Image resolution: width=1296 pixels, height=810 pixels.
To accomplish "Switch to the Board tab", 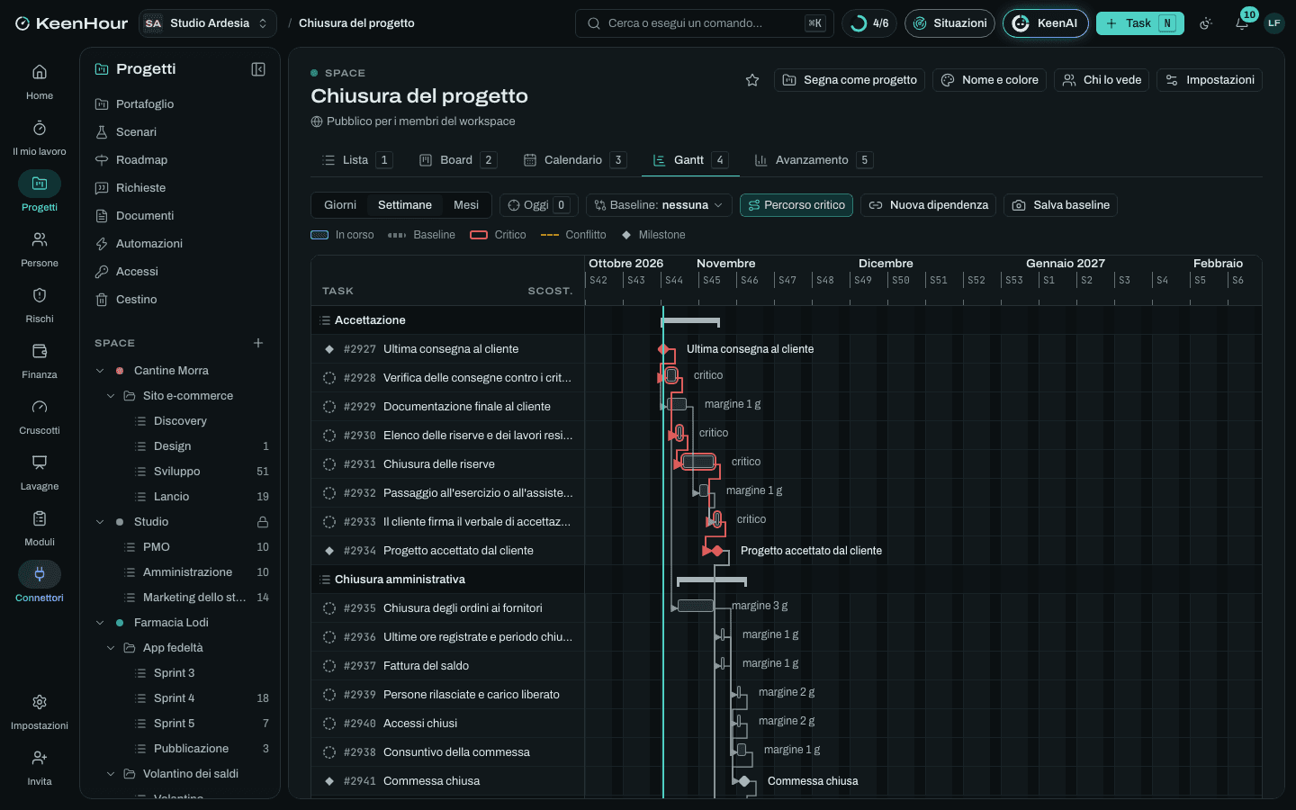I will tap(457, 160).
